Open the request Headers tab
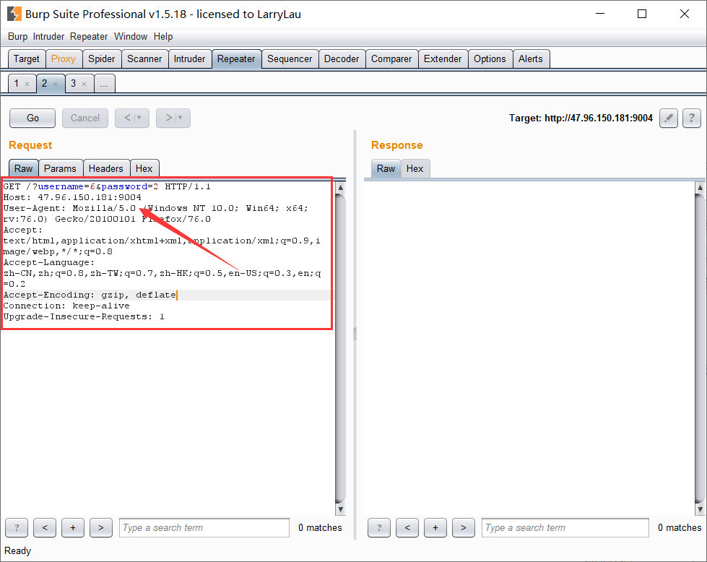This screenshot has height=562, width=707. pyautogui.click(x=106, y=169)
